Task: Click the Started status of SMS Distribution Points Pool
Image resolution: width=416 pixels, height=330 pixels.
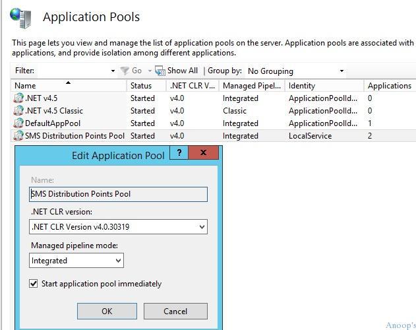Action: (x=142, y=135)
